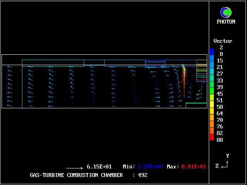Click the number 492 after the title
The height and width of the screenshot is (185, 247).
tap(142, 175)
